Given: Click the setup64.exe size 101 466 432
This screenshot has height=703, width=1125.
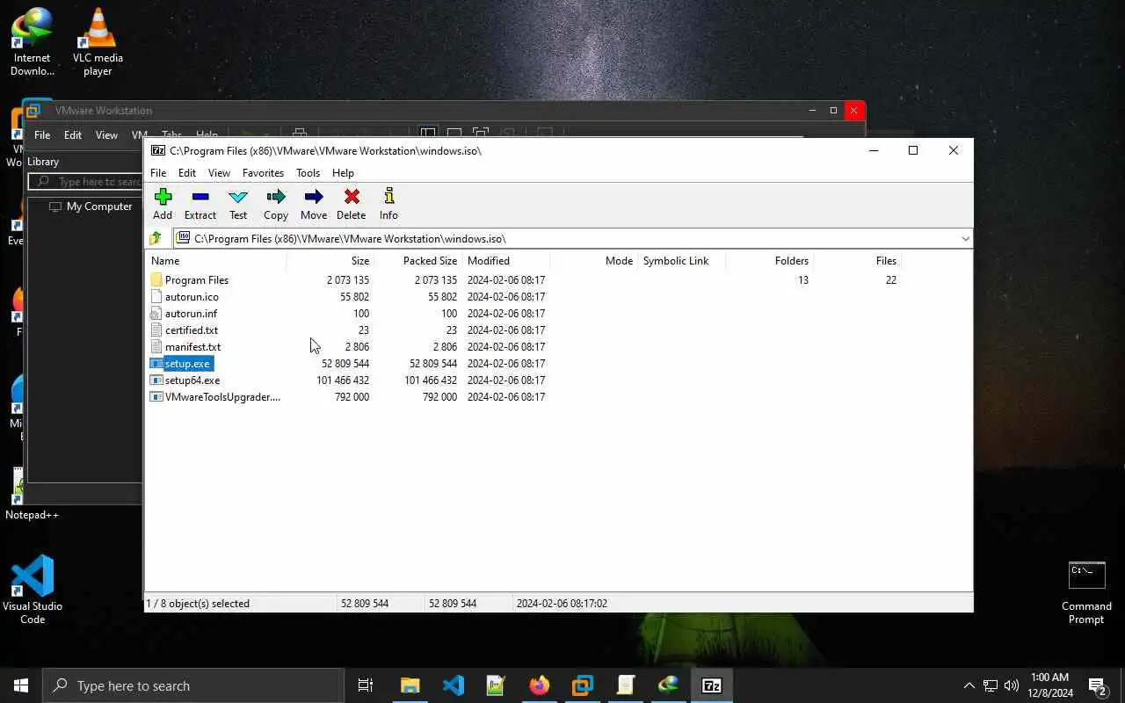Looking at the screenshot, I should 343,380.
